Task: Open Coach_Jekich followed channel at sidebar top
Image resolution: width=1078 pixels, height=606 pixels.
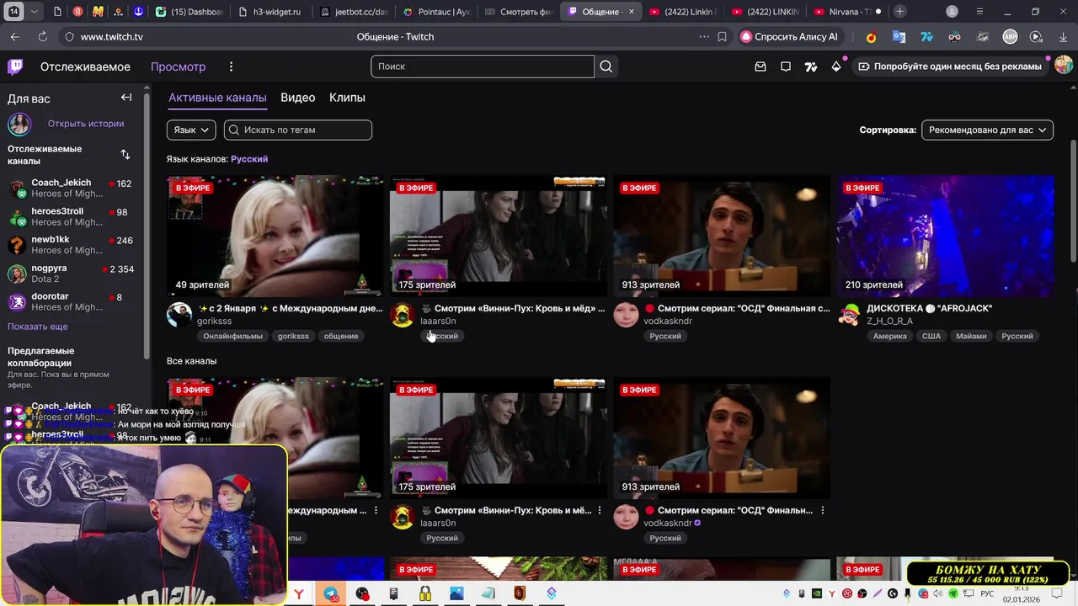Action: click(71, 189)
